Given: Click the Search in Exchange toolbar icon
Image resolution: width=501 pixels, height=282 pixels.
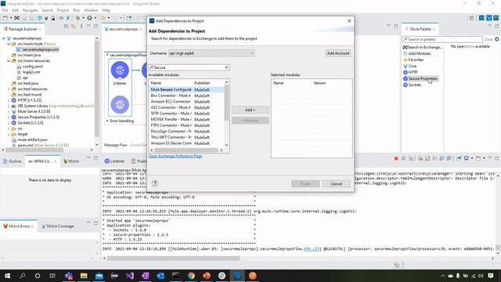Looking at the screenshot, I should 16,18.
